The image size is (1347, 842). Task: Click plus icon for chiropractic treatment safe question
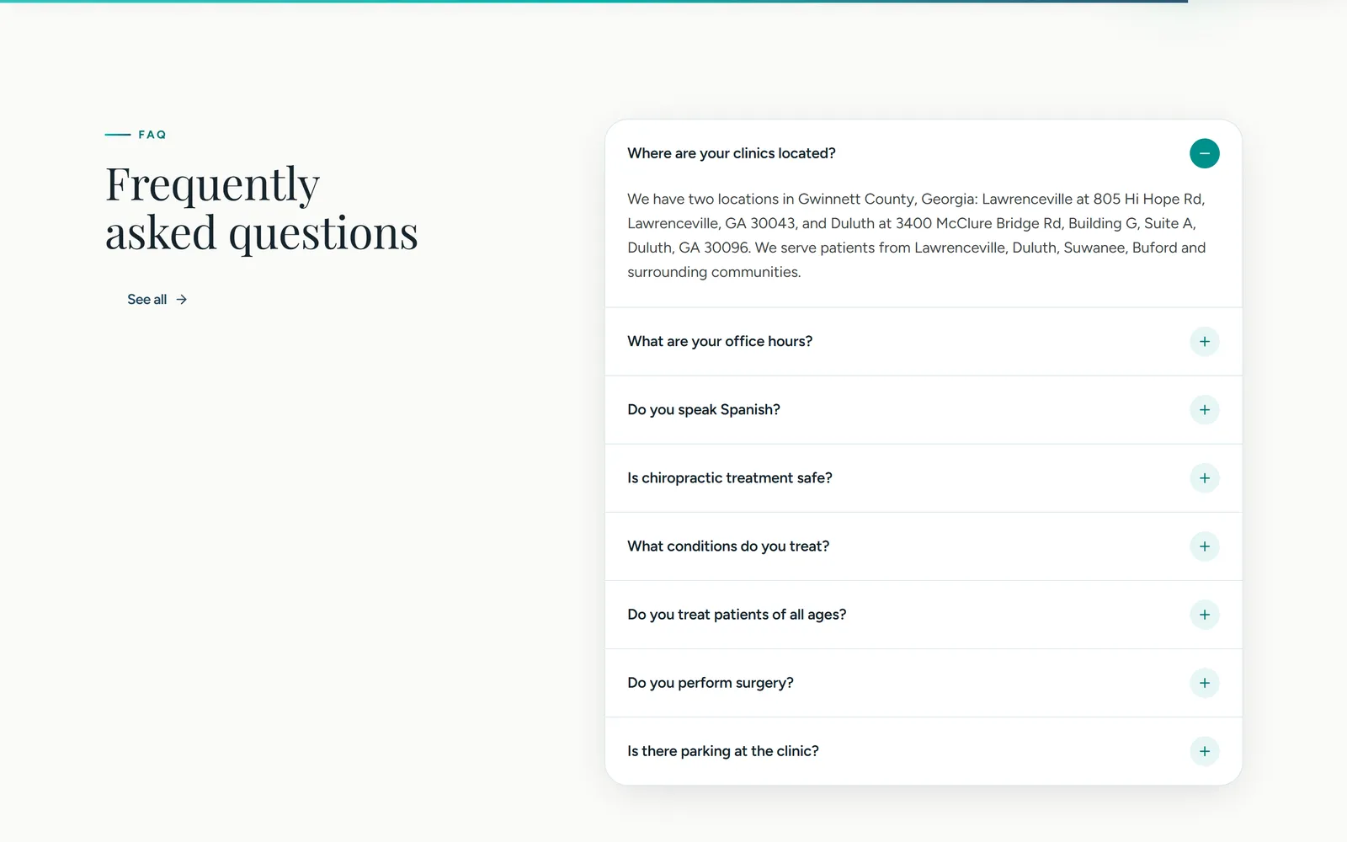coord(1204,478)
